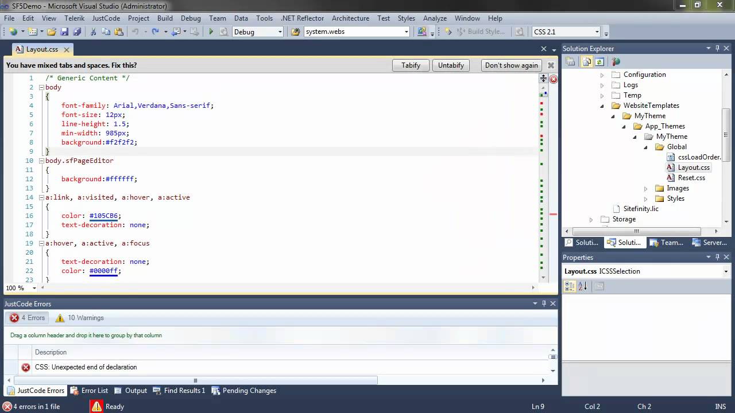735x413 pixels.
Task: Open the Debug configuration dropdown
Action: click(x=280, y=32)
